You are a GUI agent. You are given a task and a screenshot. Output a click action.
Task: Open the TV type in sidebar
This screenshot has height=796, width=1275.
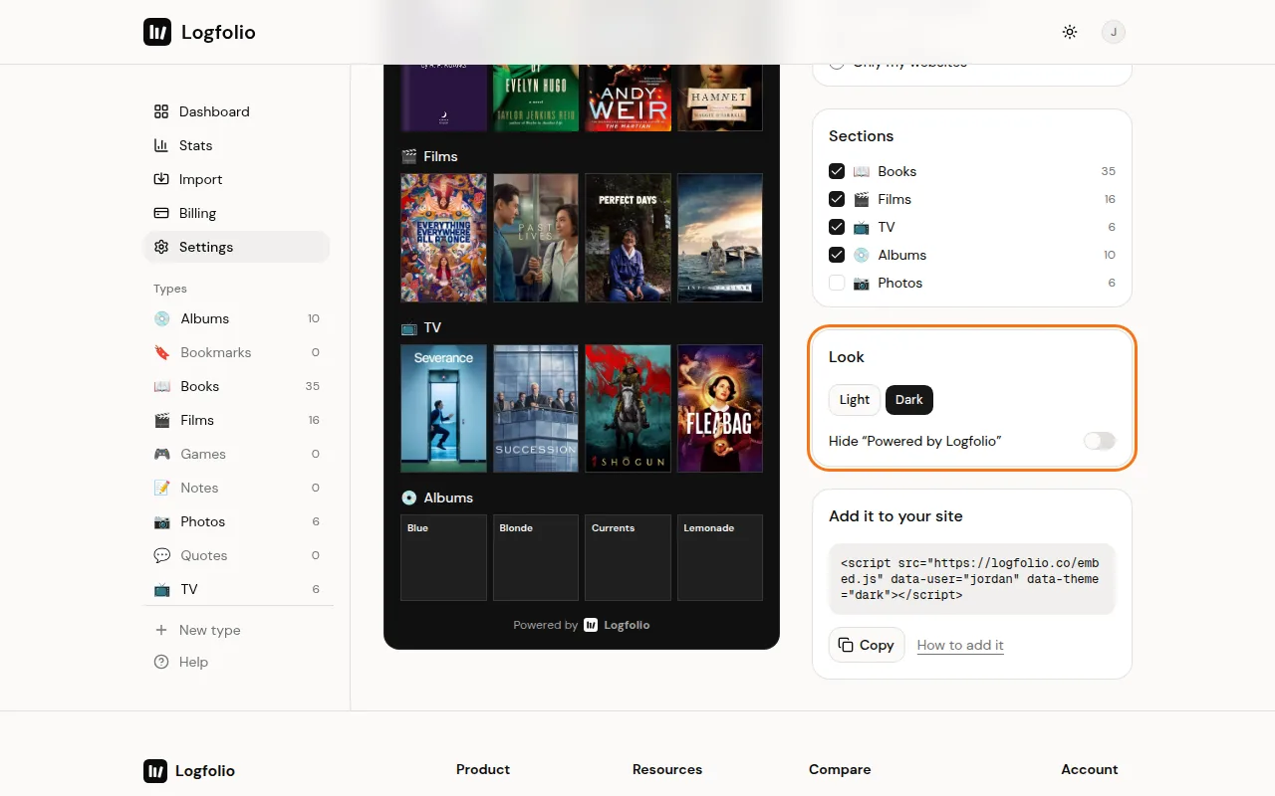tap(237, 589)
